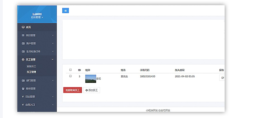Image resolution: width=266 pixels, height=118 pixels.
Task: Toggle the sidebar with the hamburger button
Action: (x=65, y=11)
